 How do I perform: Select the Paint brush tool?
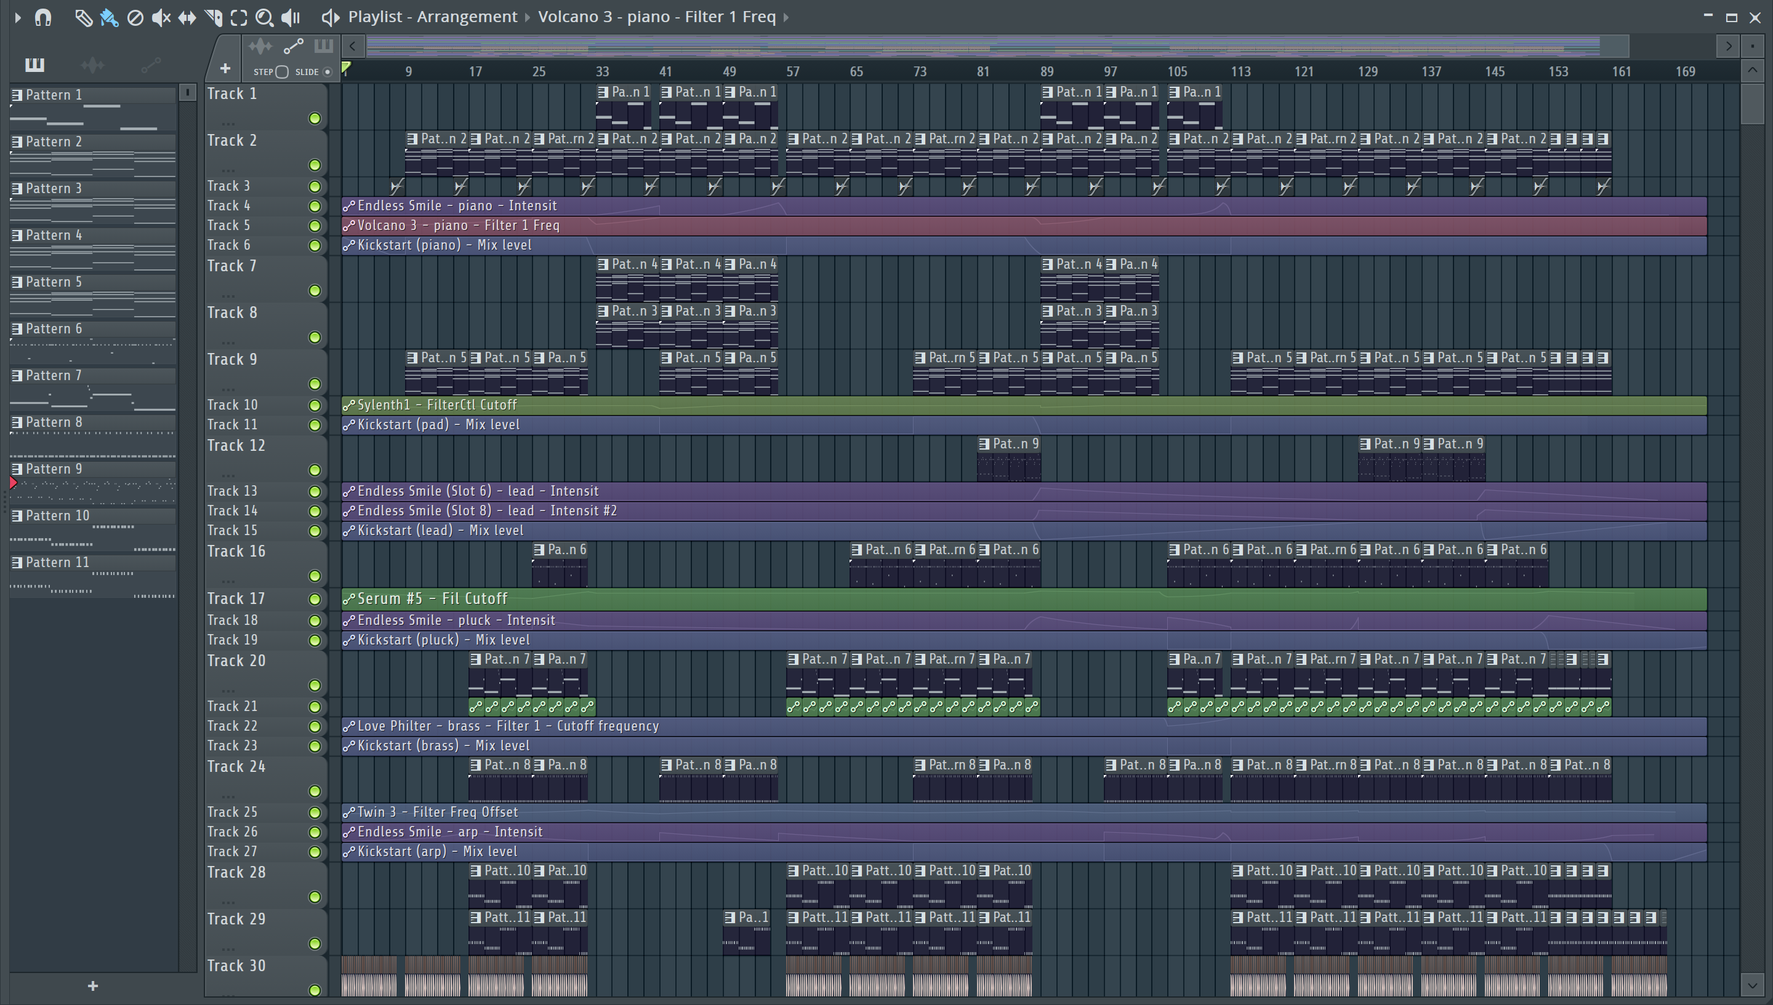pyautogui.click(x=109, y=17)
